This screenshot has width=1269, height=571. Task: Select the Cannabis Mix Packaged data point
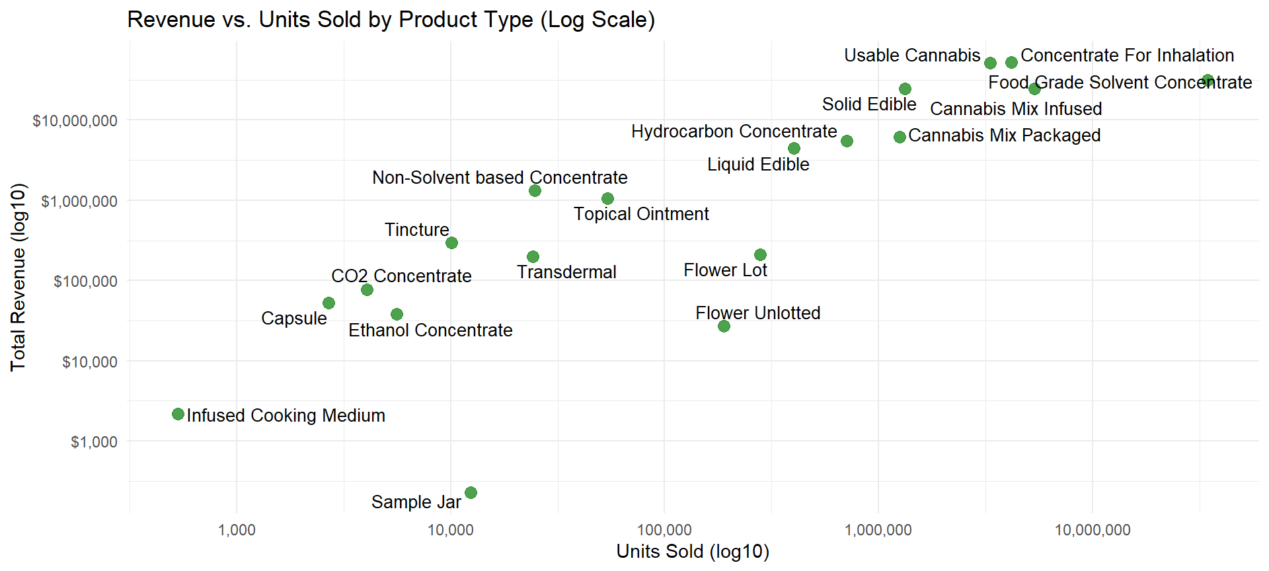[x=900, y=137]
